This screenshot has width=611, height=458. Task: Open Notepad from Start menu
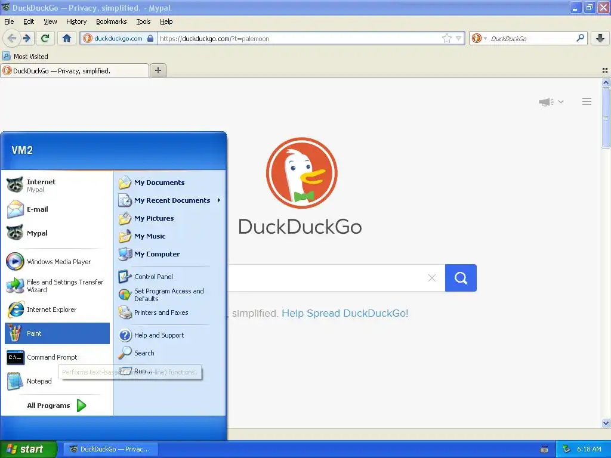[57, 381]
